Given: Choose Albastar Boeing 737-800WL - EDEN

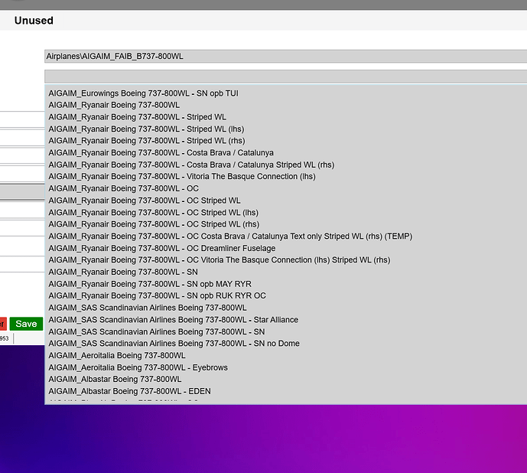Looking at the screenshot, I should click(129, 391).
